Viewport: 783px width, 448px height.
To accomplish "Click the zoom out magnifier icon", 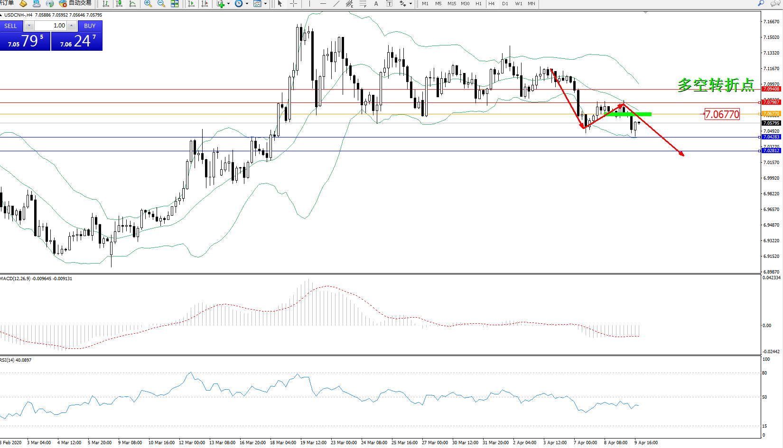I will [x=161, y=4].
